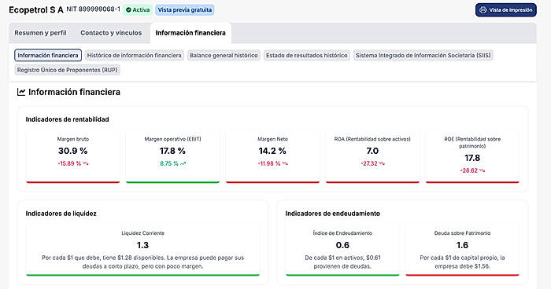Click the ROA value 7.0
Screen dimensions: 551x289
tap(372, 151)
